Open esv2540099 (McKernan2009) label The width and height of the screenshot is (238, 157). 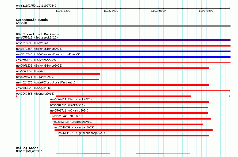[74, 127]
